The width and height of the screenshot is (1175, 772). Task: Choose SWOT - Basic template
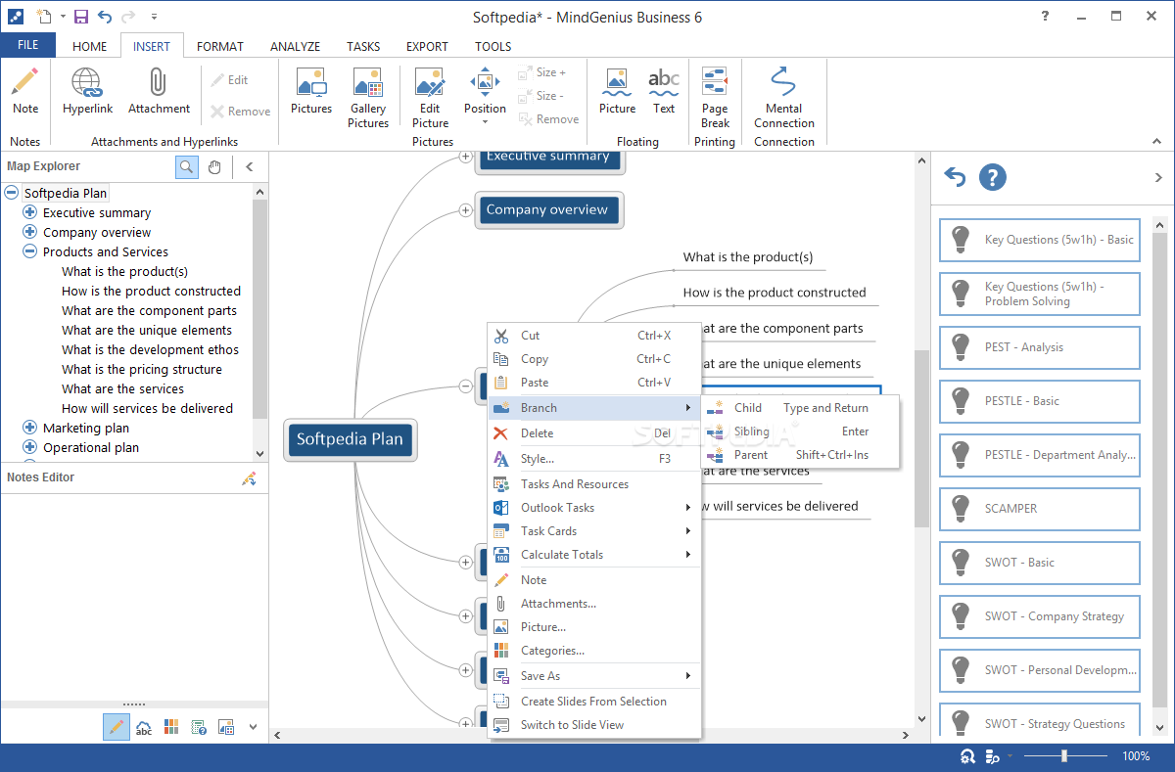(1040, 563)
